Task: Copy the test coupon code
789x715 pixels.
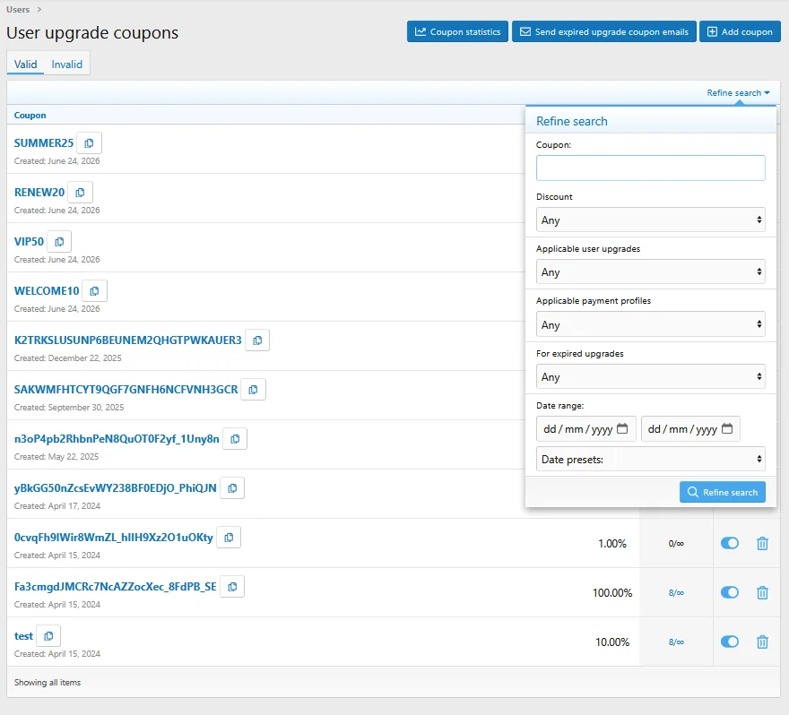Action: pos(48,636)
